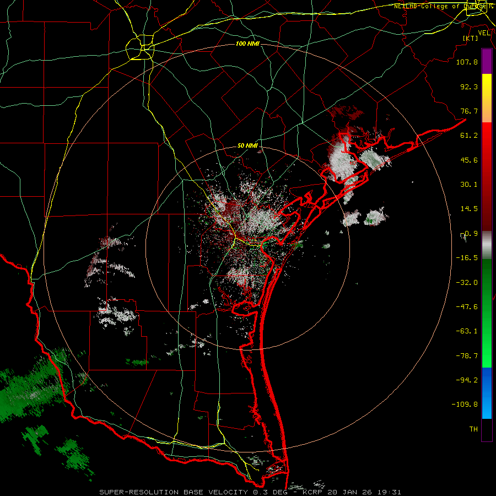
Task: Click the -0.9 velocity scale value
Action: pyautogui.click(x=469, y=234)
